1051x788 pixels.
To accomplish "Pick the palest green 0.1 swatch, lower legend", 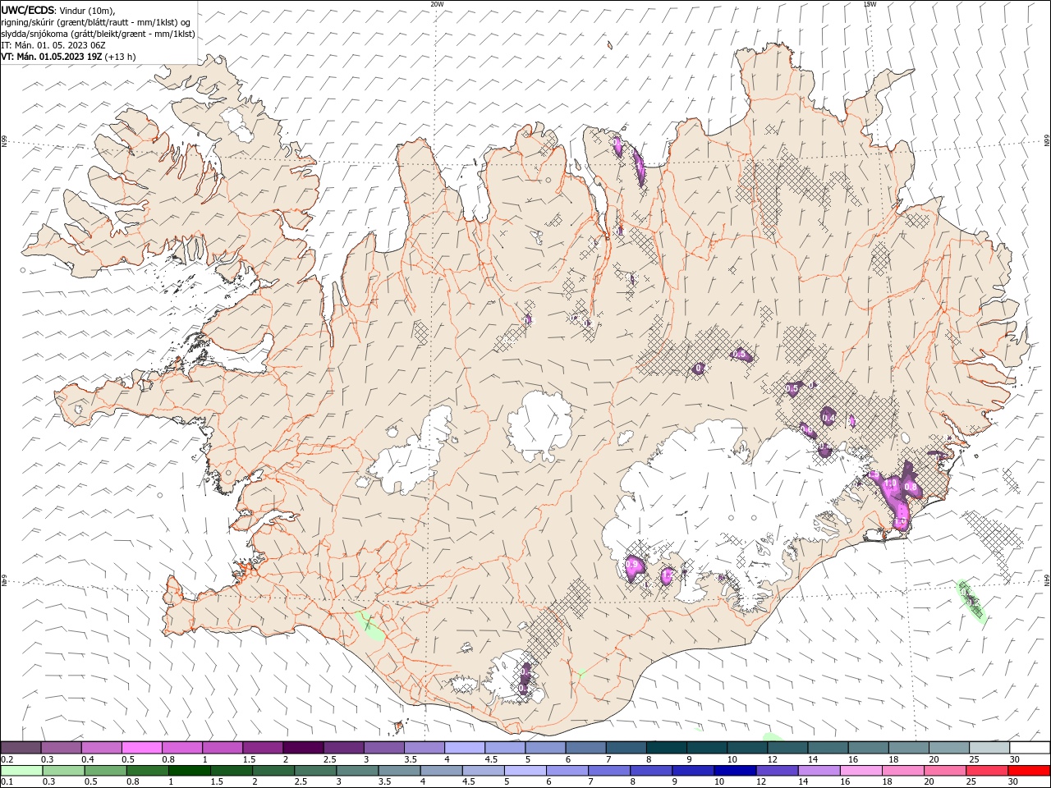I will pyautogui.click(x=21, y=771).
